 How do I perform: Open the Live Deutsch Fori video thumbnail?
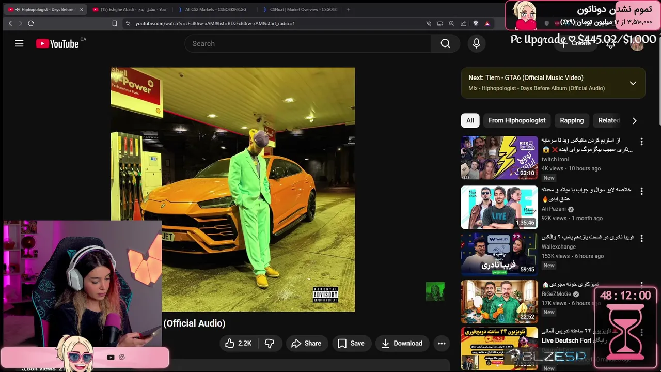pyautogui.click(x=499, y=349)
